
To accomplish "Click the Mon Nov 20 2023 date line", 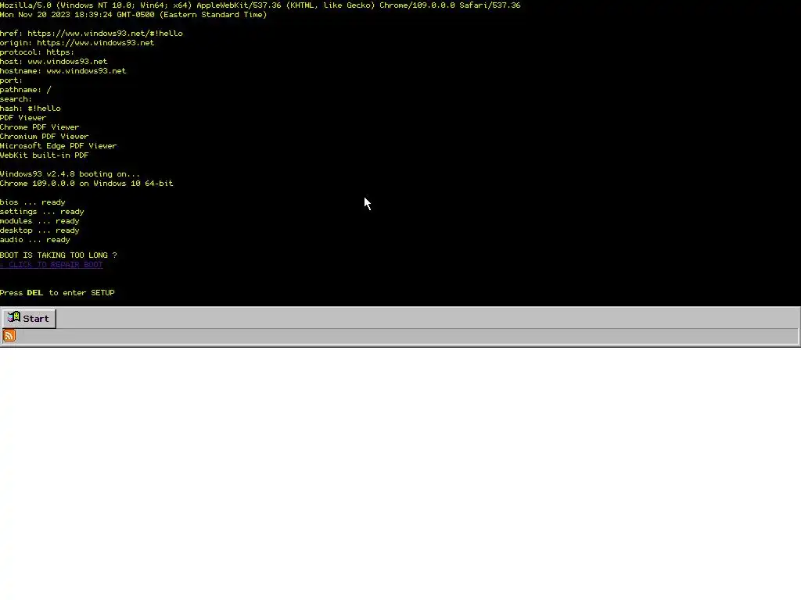I will click(133, 15).
